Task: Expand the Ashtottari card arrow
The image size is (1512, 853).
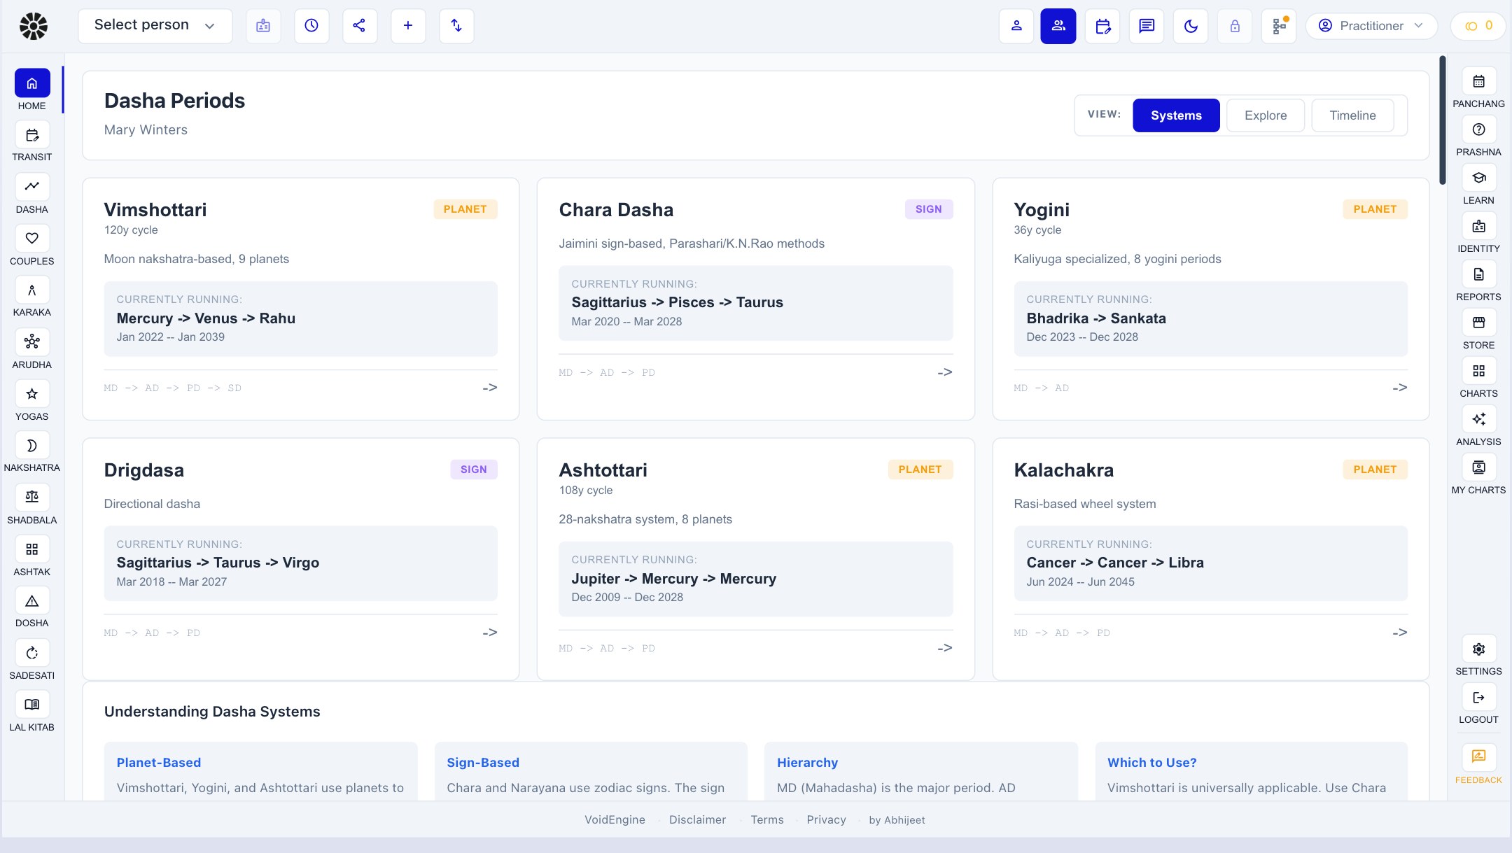Action: 945,648
